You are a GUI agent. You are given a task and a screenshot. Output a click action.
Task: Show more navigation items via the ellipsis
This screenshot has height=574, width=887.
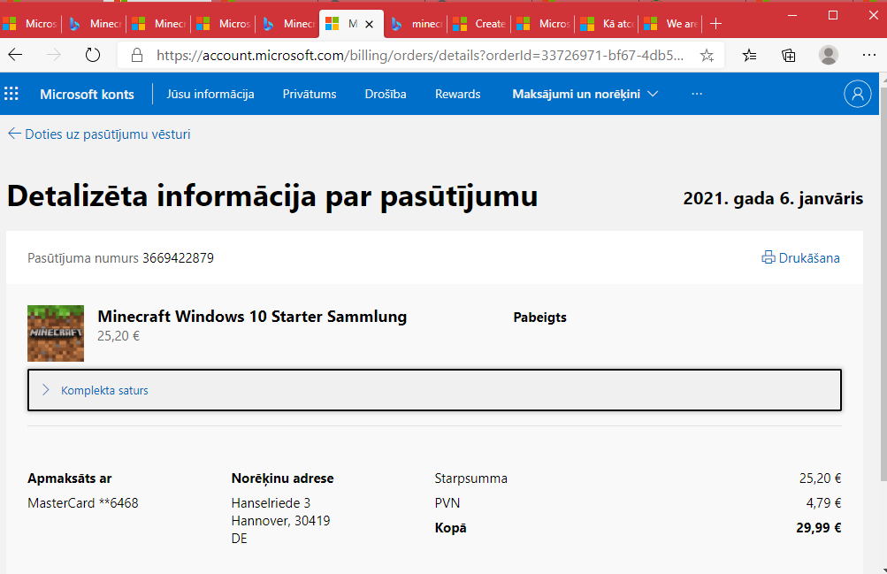click(x=696, y=94)
